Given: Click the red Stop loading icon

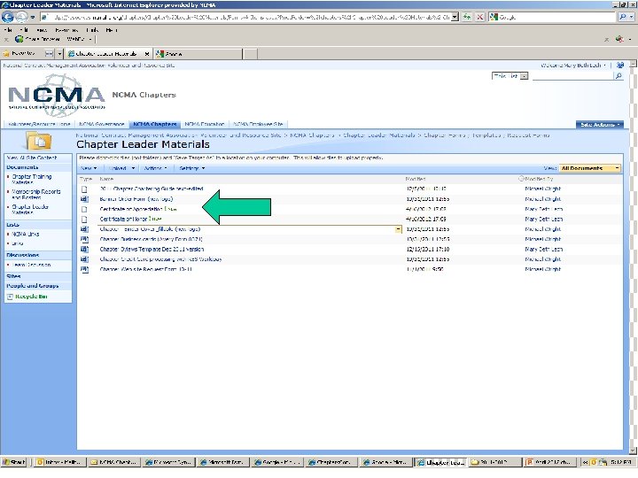Looking at the screenshot, I should (x=480, y=17).
